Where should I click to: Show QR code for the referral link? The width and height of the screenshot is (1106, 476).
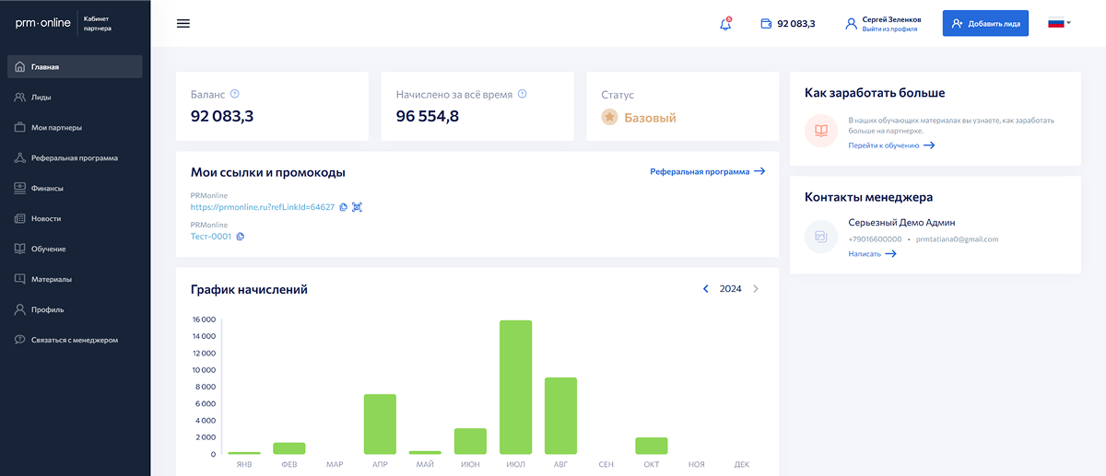coord(358,207)
